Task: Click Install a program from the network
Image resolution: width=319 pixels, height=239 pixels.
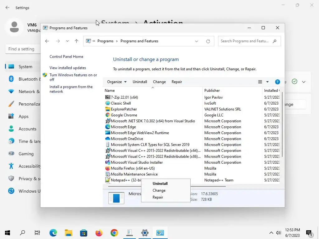Action: pos(71,89)
